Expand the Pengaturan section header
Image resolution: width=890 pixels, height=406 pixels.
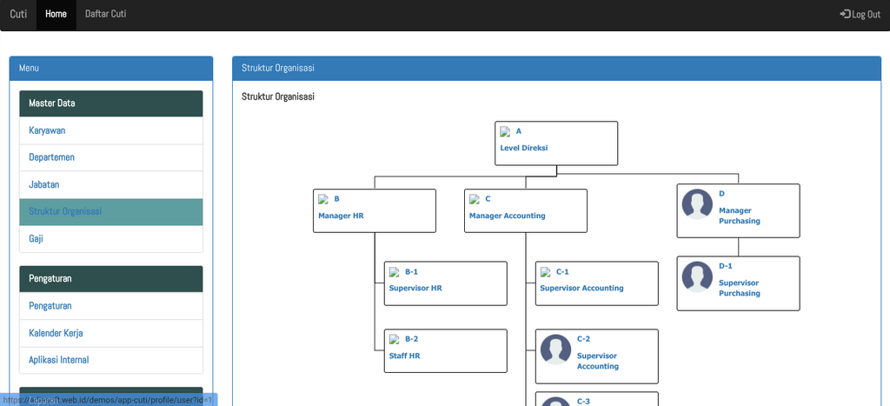pos(110,278)
